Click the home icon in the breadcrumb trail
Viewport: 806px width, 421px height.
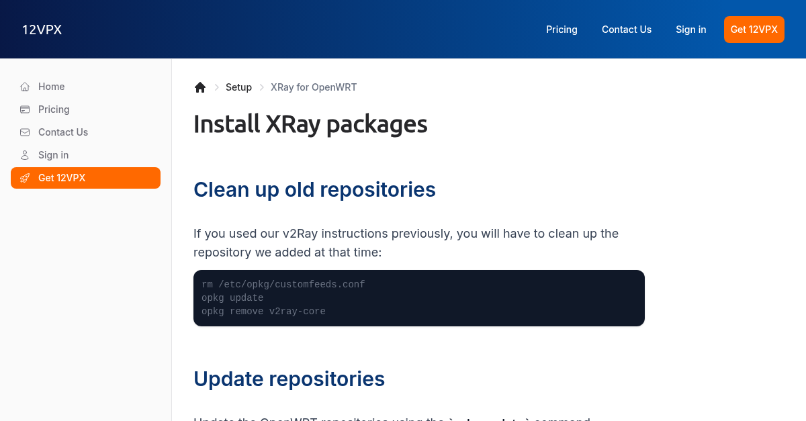pos(199,87)
